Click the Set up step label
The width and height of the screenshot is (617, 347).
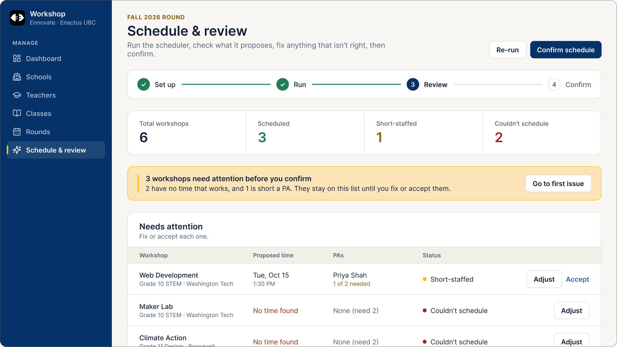point(165,85)
